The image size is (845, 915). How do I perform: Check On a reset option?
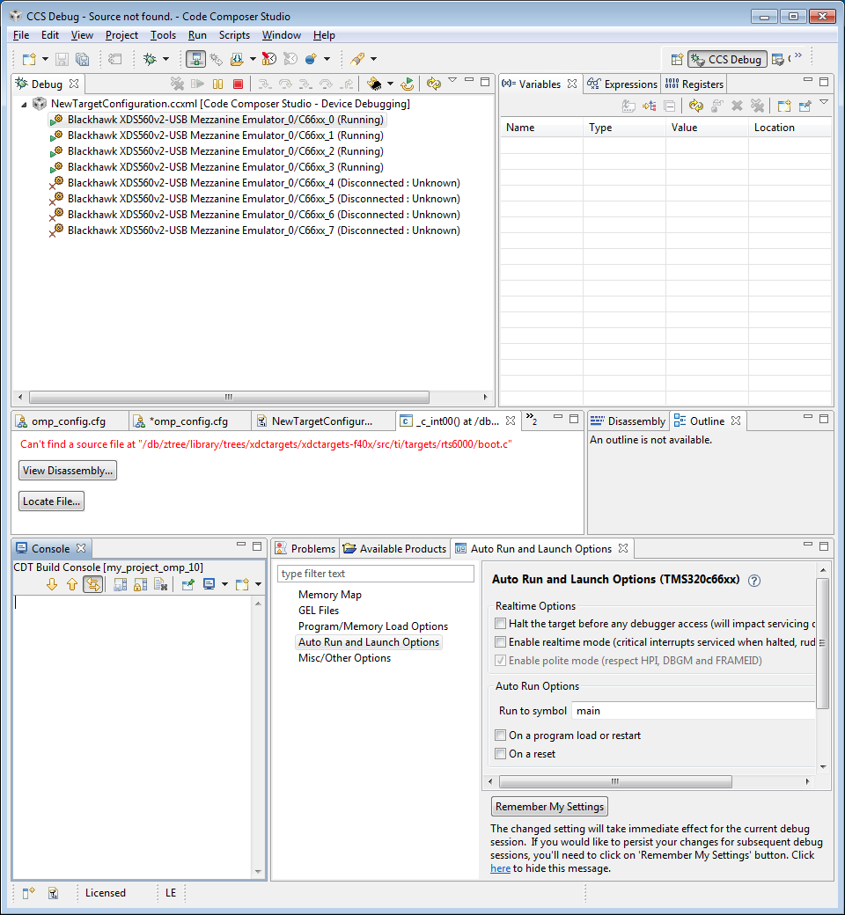coord(500,753)
